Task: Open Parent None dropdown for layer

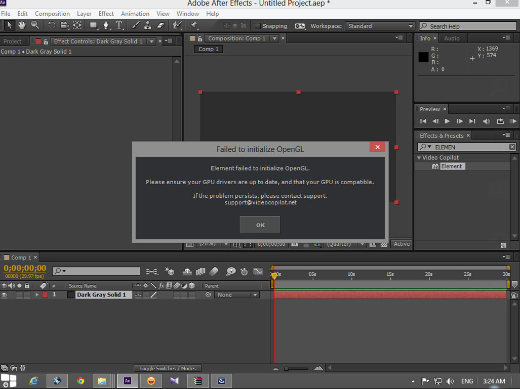Action: [237, 294]
